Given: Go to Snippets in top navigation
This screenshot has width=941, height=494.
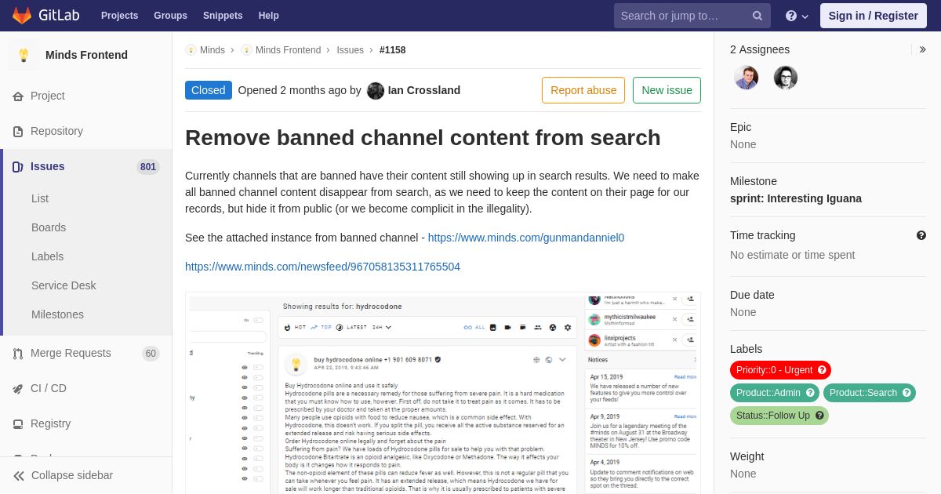Looking at the screenshot, I should 223,16.
